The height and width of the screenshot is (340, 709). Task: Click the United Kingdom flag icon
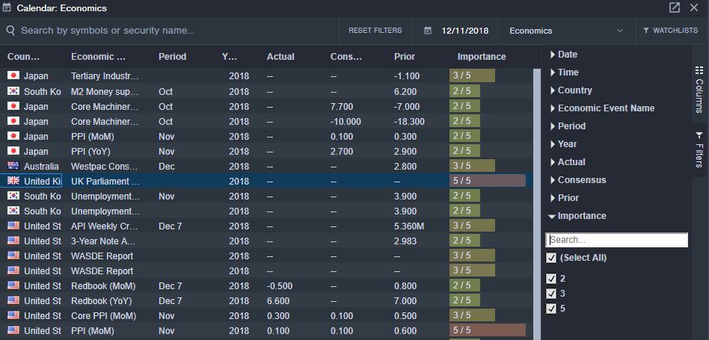pyautogui.click(x=13, y=181)
